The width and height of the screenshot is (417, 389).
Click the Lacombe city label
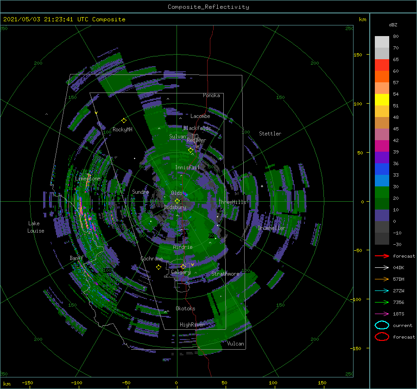(x=200, y=116)
